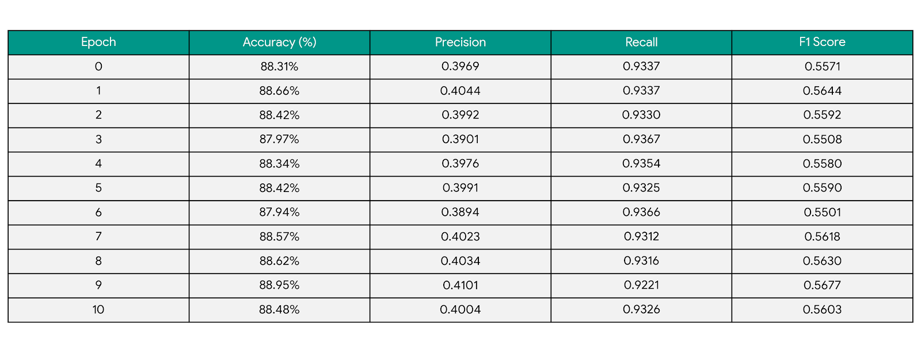Select the recall value 0.9221
Image resolution: width=921 pixels, height=353 pixels.
(x=641, y=285)
